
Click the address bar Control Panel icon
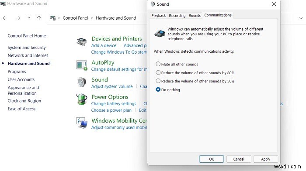click(x=53, y=18)
